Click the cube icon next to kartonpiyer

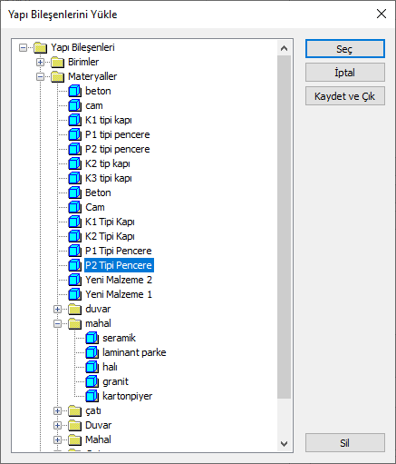point(92,396)
